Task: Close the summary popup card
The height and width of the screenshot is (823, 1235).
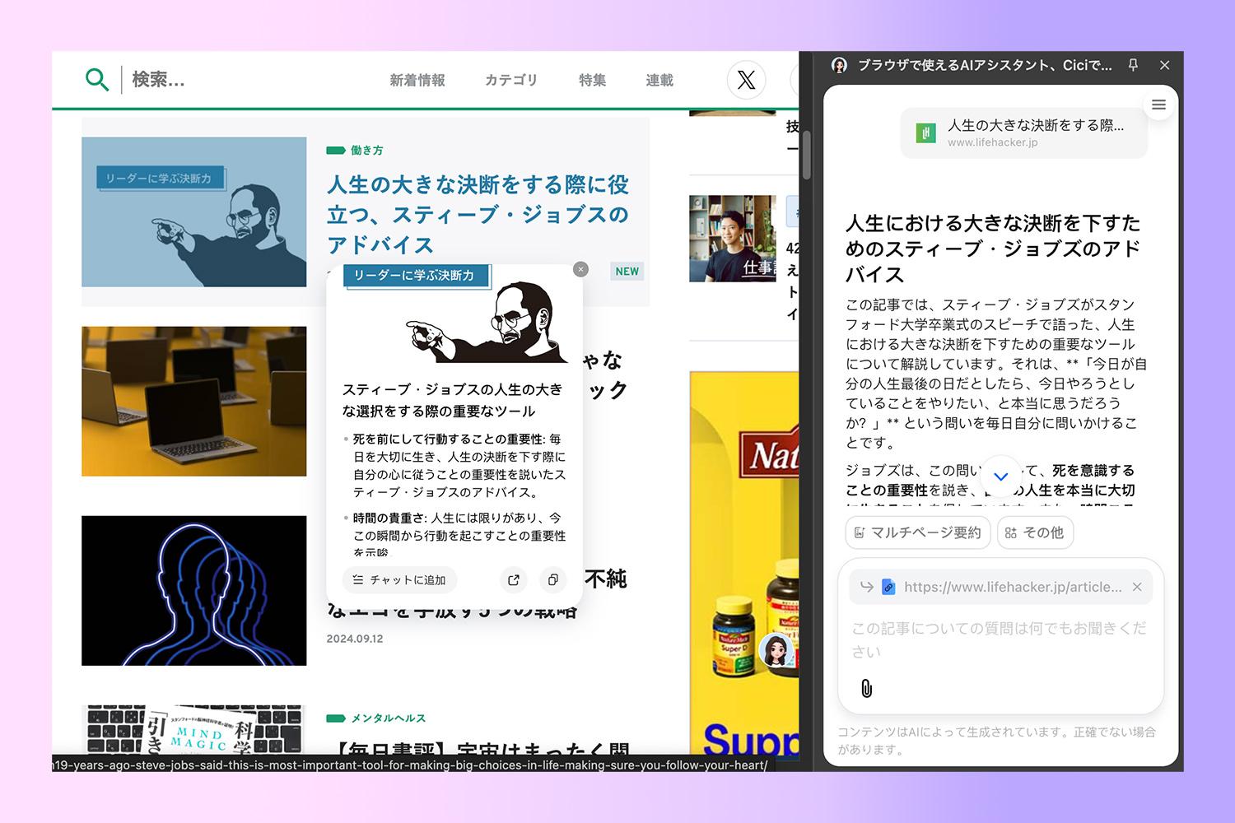Action: (580, 269)
